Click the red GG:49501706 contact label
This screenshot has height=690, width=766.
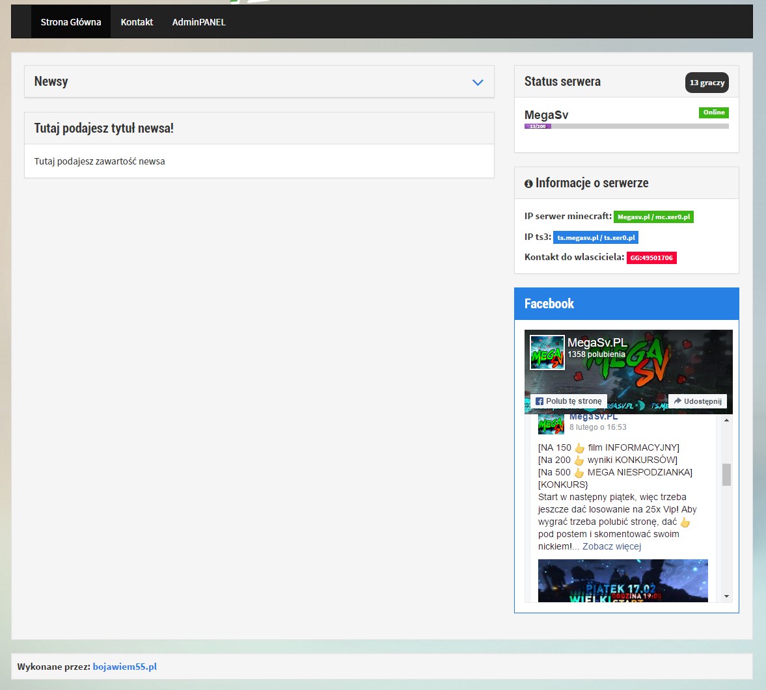(x=651, y=258)
